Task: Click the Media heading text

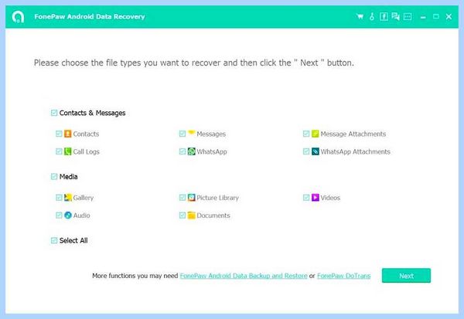Action: 68,177
